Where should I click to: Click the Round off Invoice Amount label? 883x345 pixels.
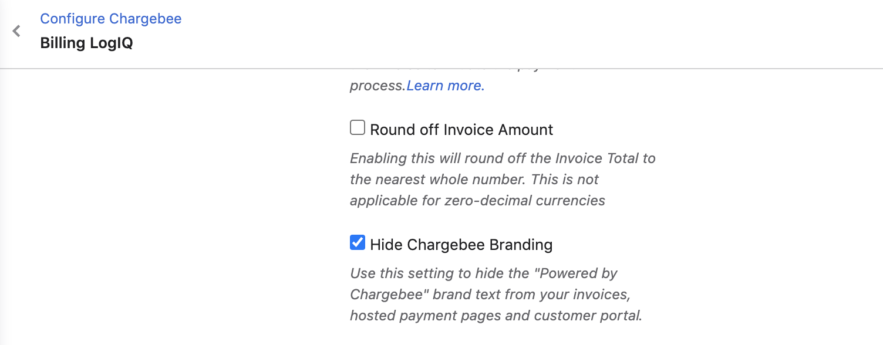(461, 129)
